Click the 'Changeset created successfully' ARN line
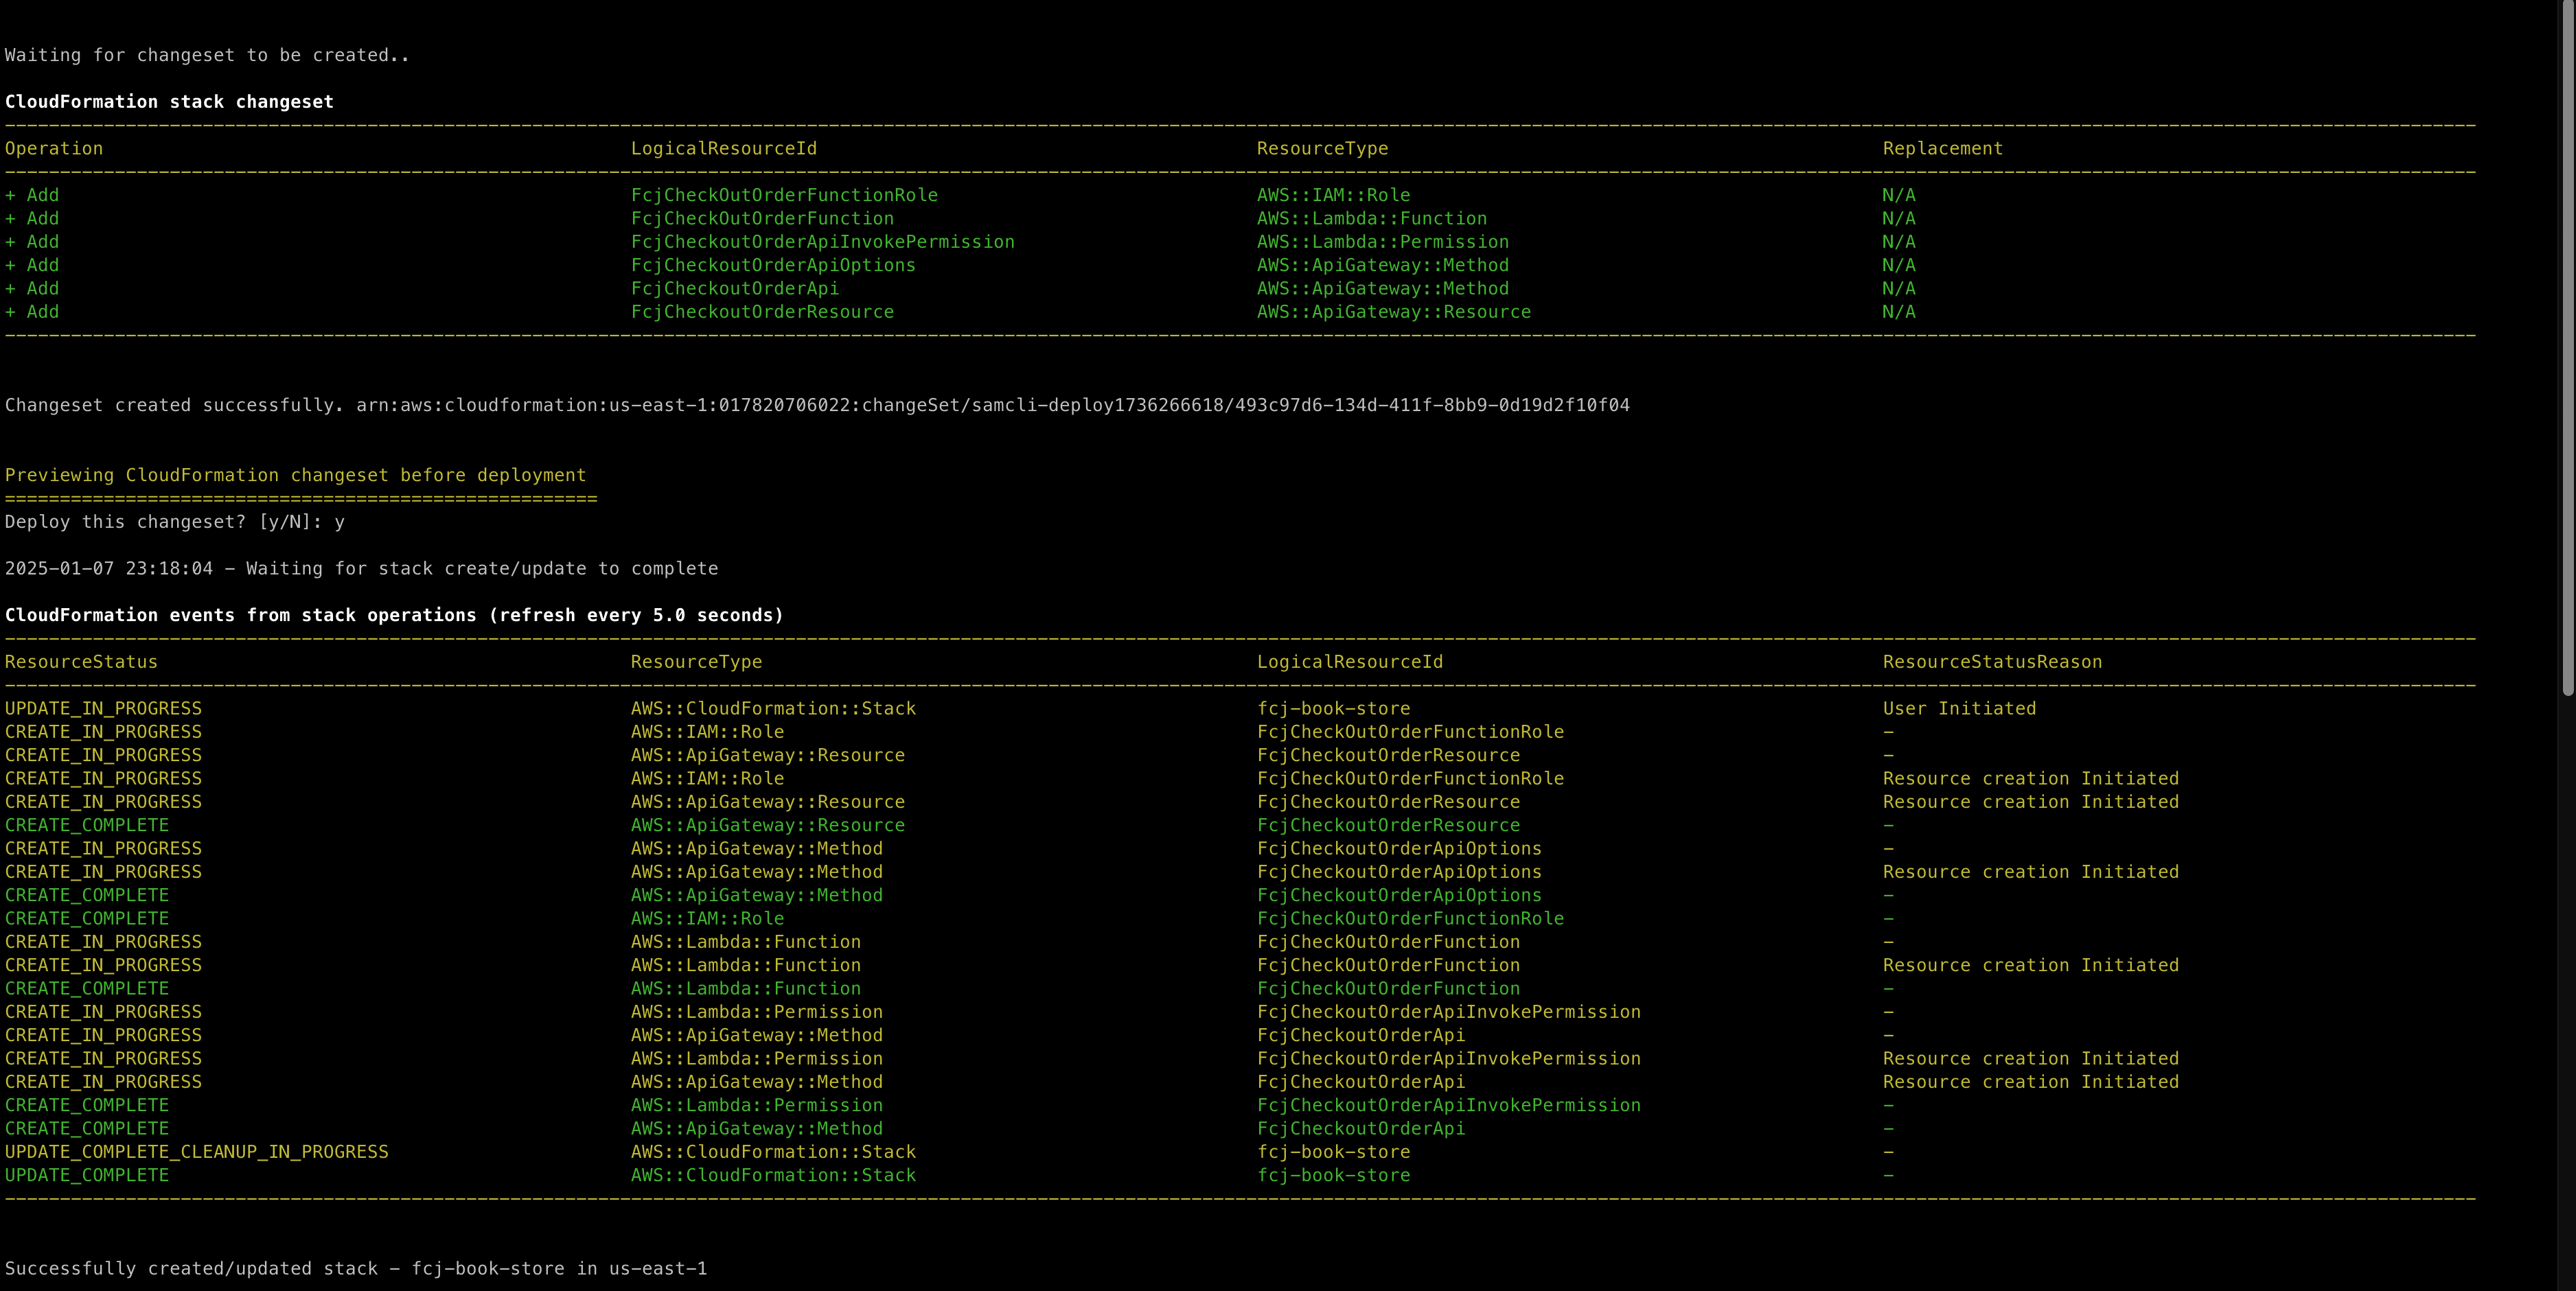 point(817,405)
